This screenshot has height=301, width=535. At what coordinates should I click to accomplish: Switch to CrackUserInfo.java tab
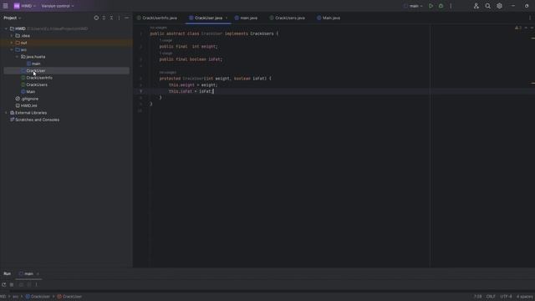tap(157, 18)
